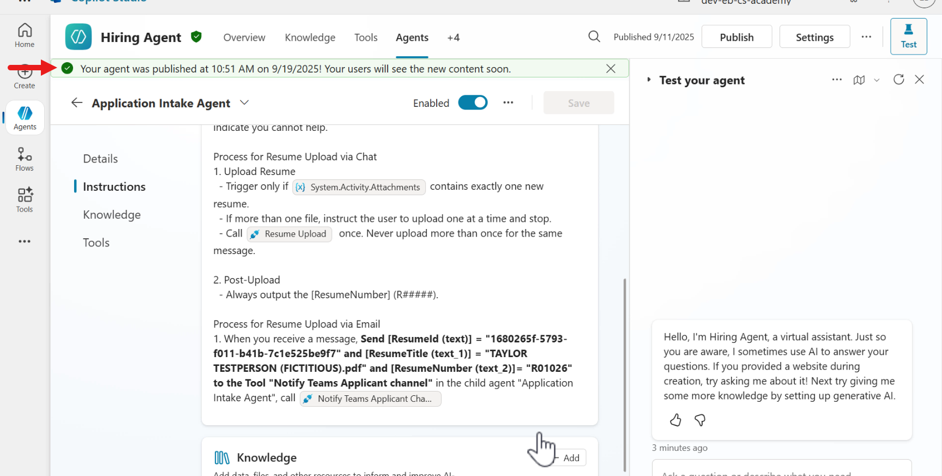Go back with the left arrow
942x476 pixels.
tap(77, 103)
